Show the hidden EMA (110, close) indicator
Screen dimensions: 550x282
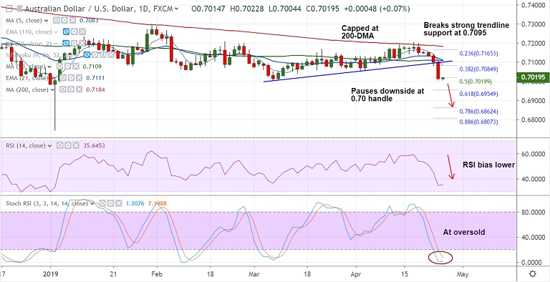[x=66, y=32]
